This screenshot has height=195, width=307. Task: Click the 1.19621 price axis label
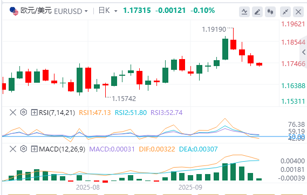tap(294, 24)
